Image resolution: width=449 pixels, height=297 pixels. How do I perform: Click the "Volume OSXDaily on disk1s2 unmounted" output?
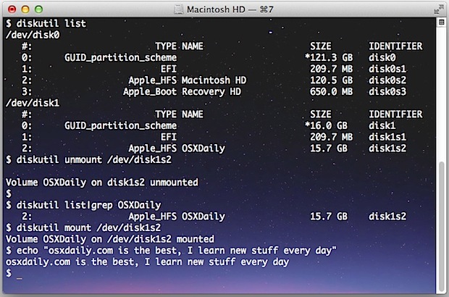coord(102,183)
